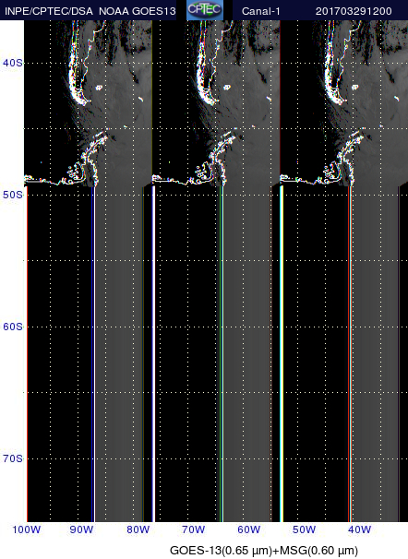The width and height of the screenshot is (408, 559).
Task: Click the thick white vertical stripe near 80W
Action: [154, 354]
